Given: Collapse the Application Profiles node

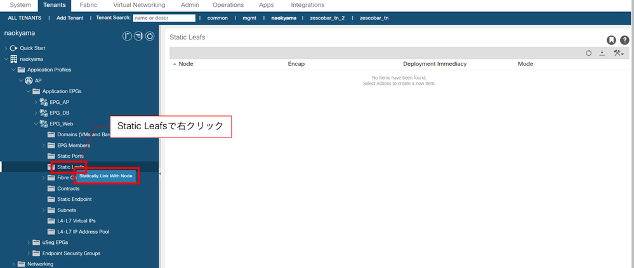Looking at the screenshot, I should pos(13,70).
